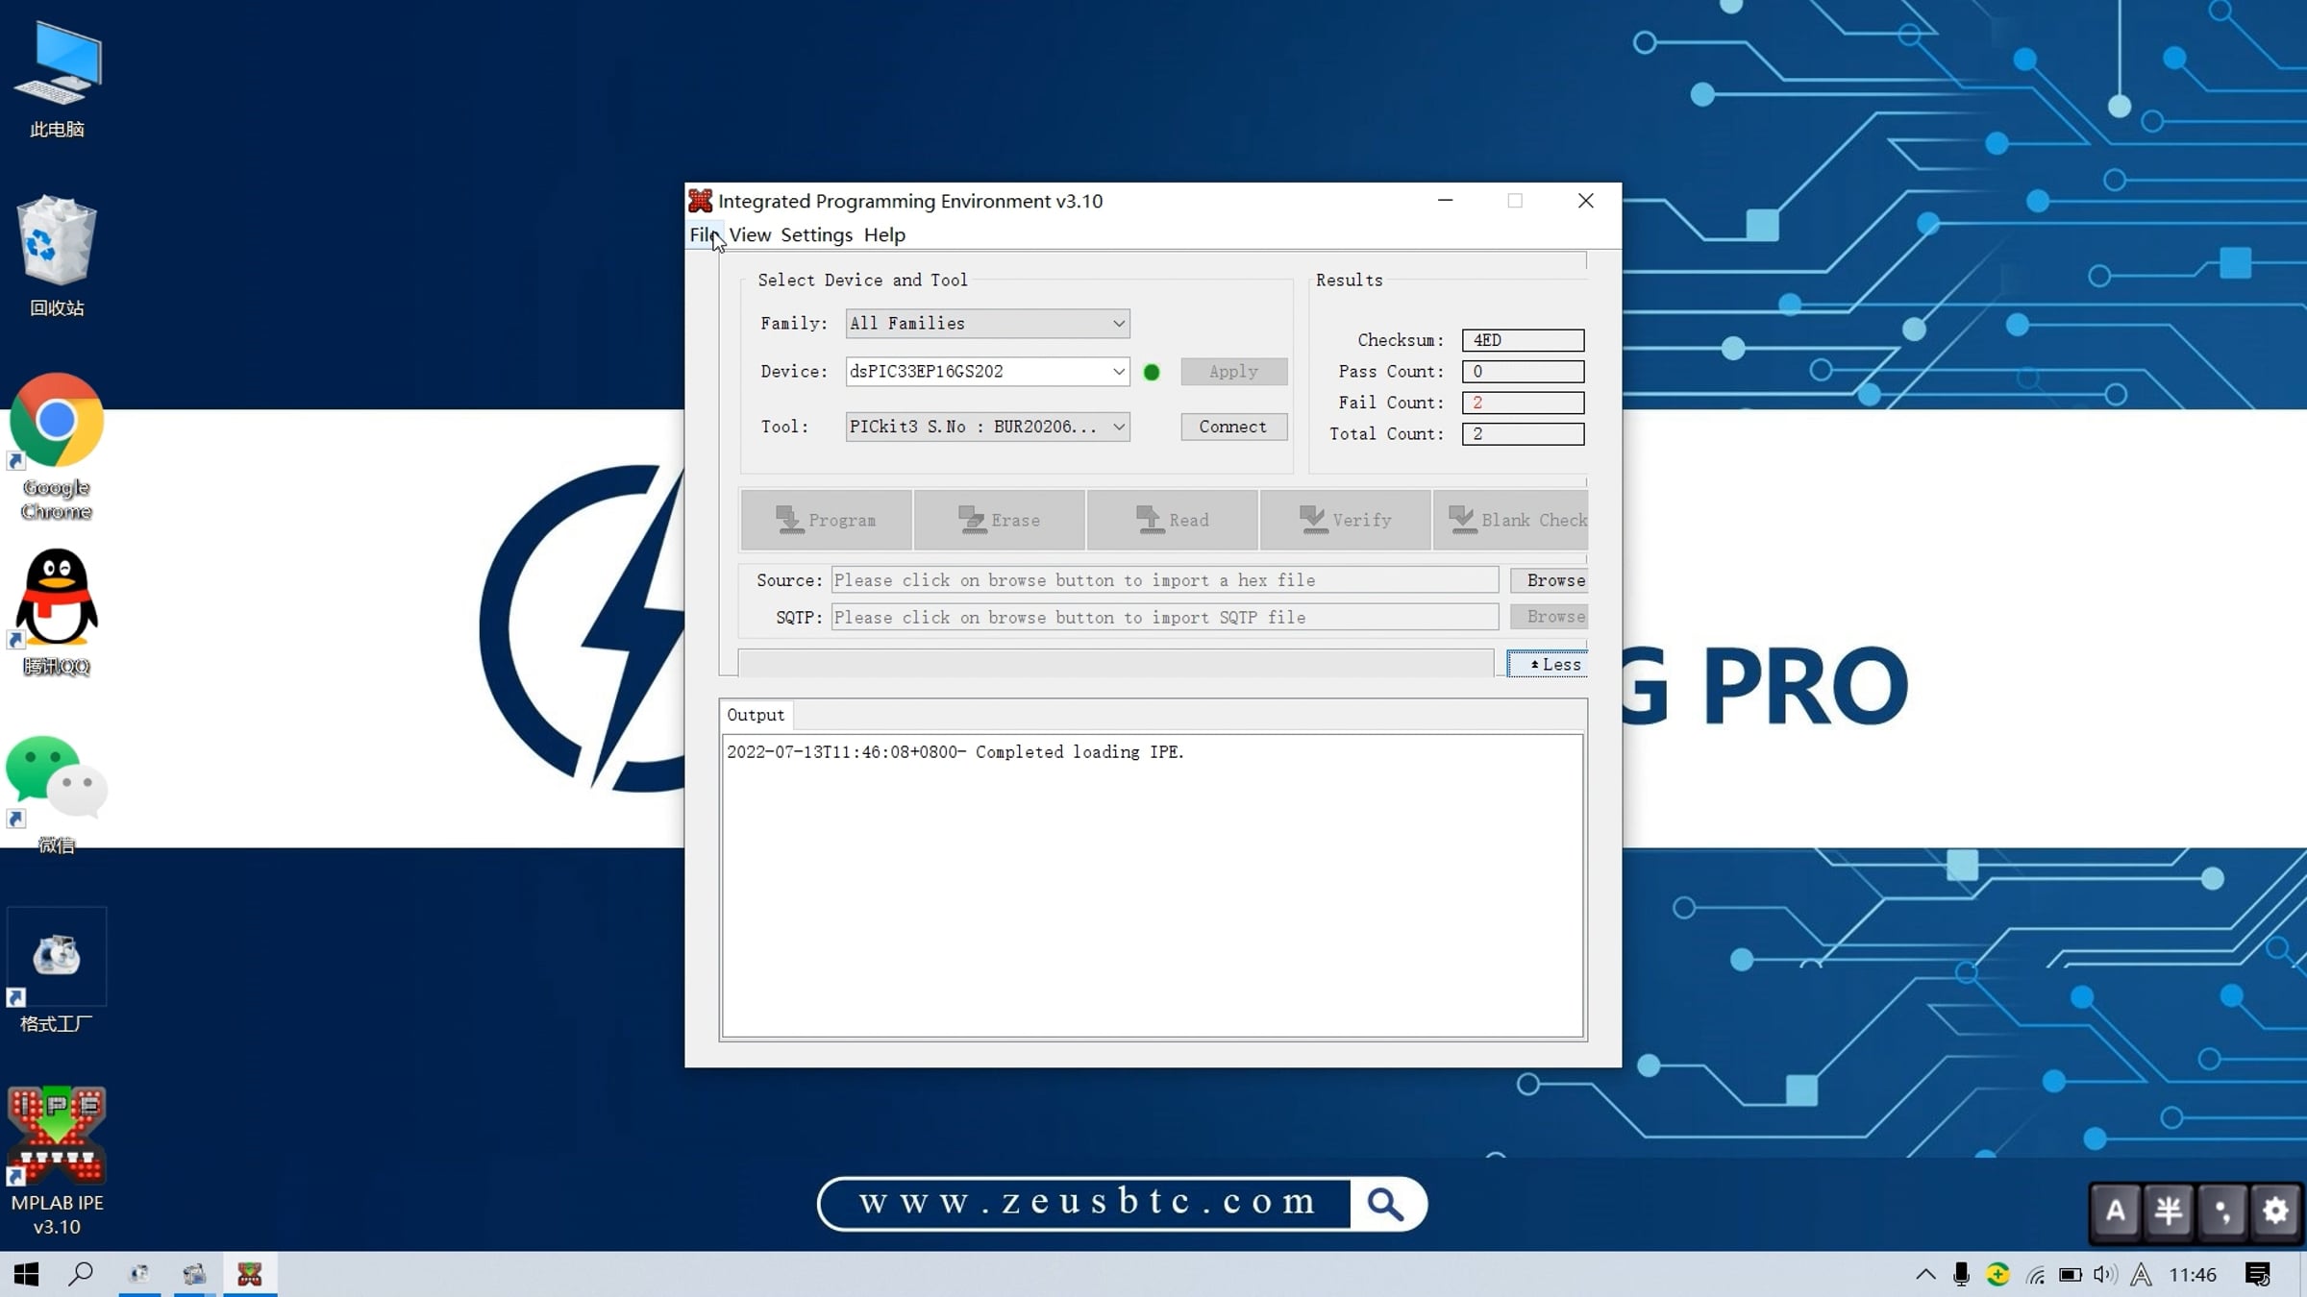Expand the Family dropdown

[1118, 324]
